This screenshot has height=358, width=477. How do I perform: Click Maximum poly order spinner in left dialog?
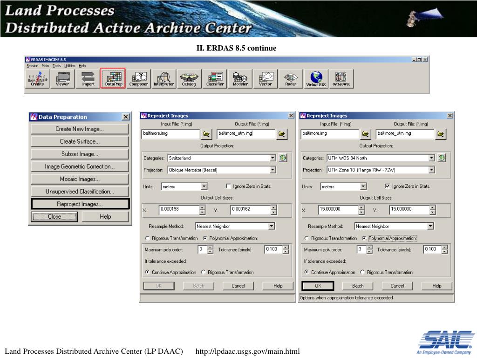210,250
